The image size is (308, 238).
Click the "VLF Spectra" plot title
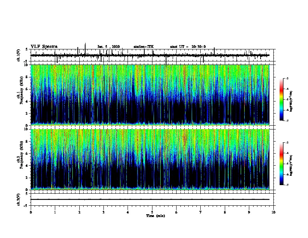pos(44,47)
